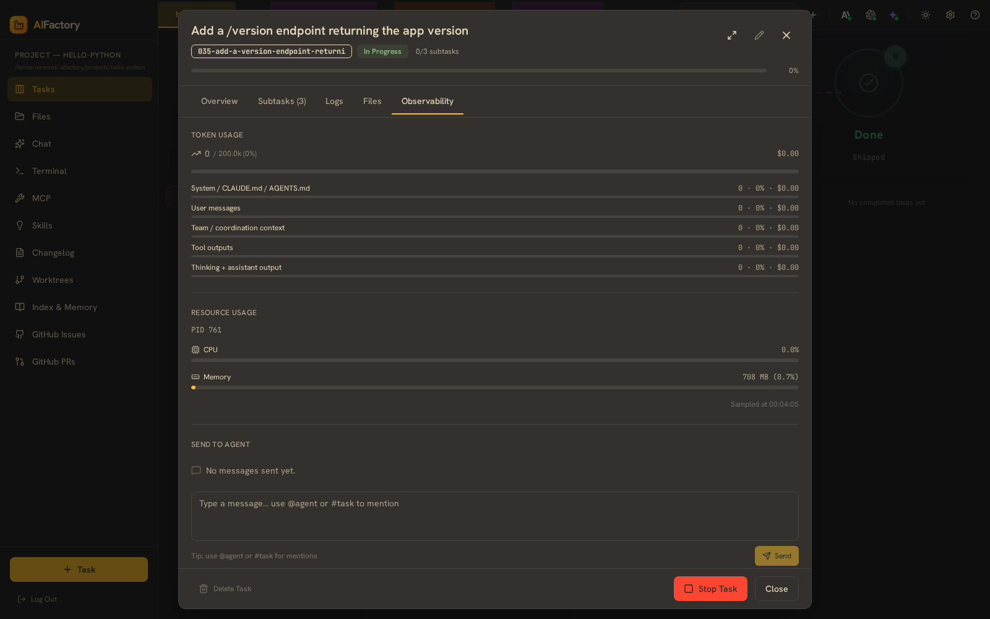Switch to the Logs tab
The image size is (990, 619).
[334, 101]
